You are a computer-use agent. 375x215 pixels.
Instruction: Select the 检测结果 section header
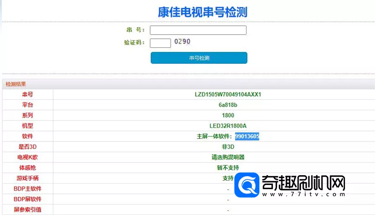click(15, 84)
